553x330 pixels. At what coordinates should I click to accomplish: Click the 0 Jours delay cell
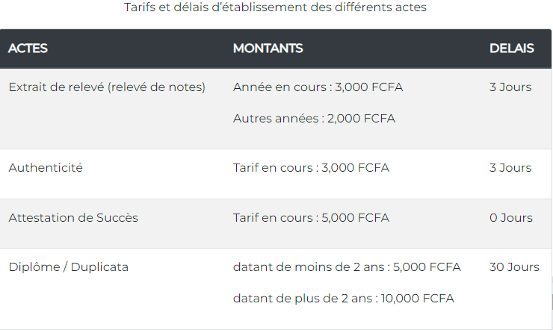tap(510, 218)
